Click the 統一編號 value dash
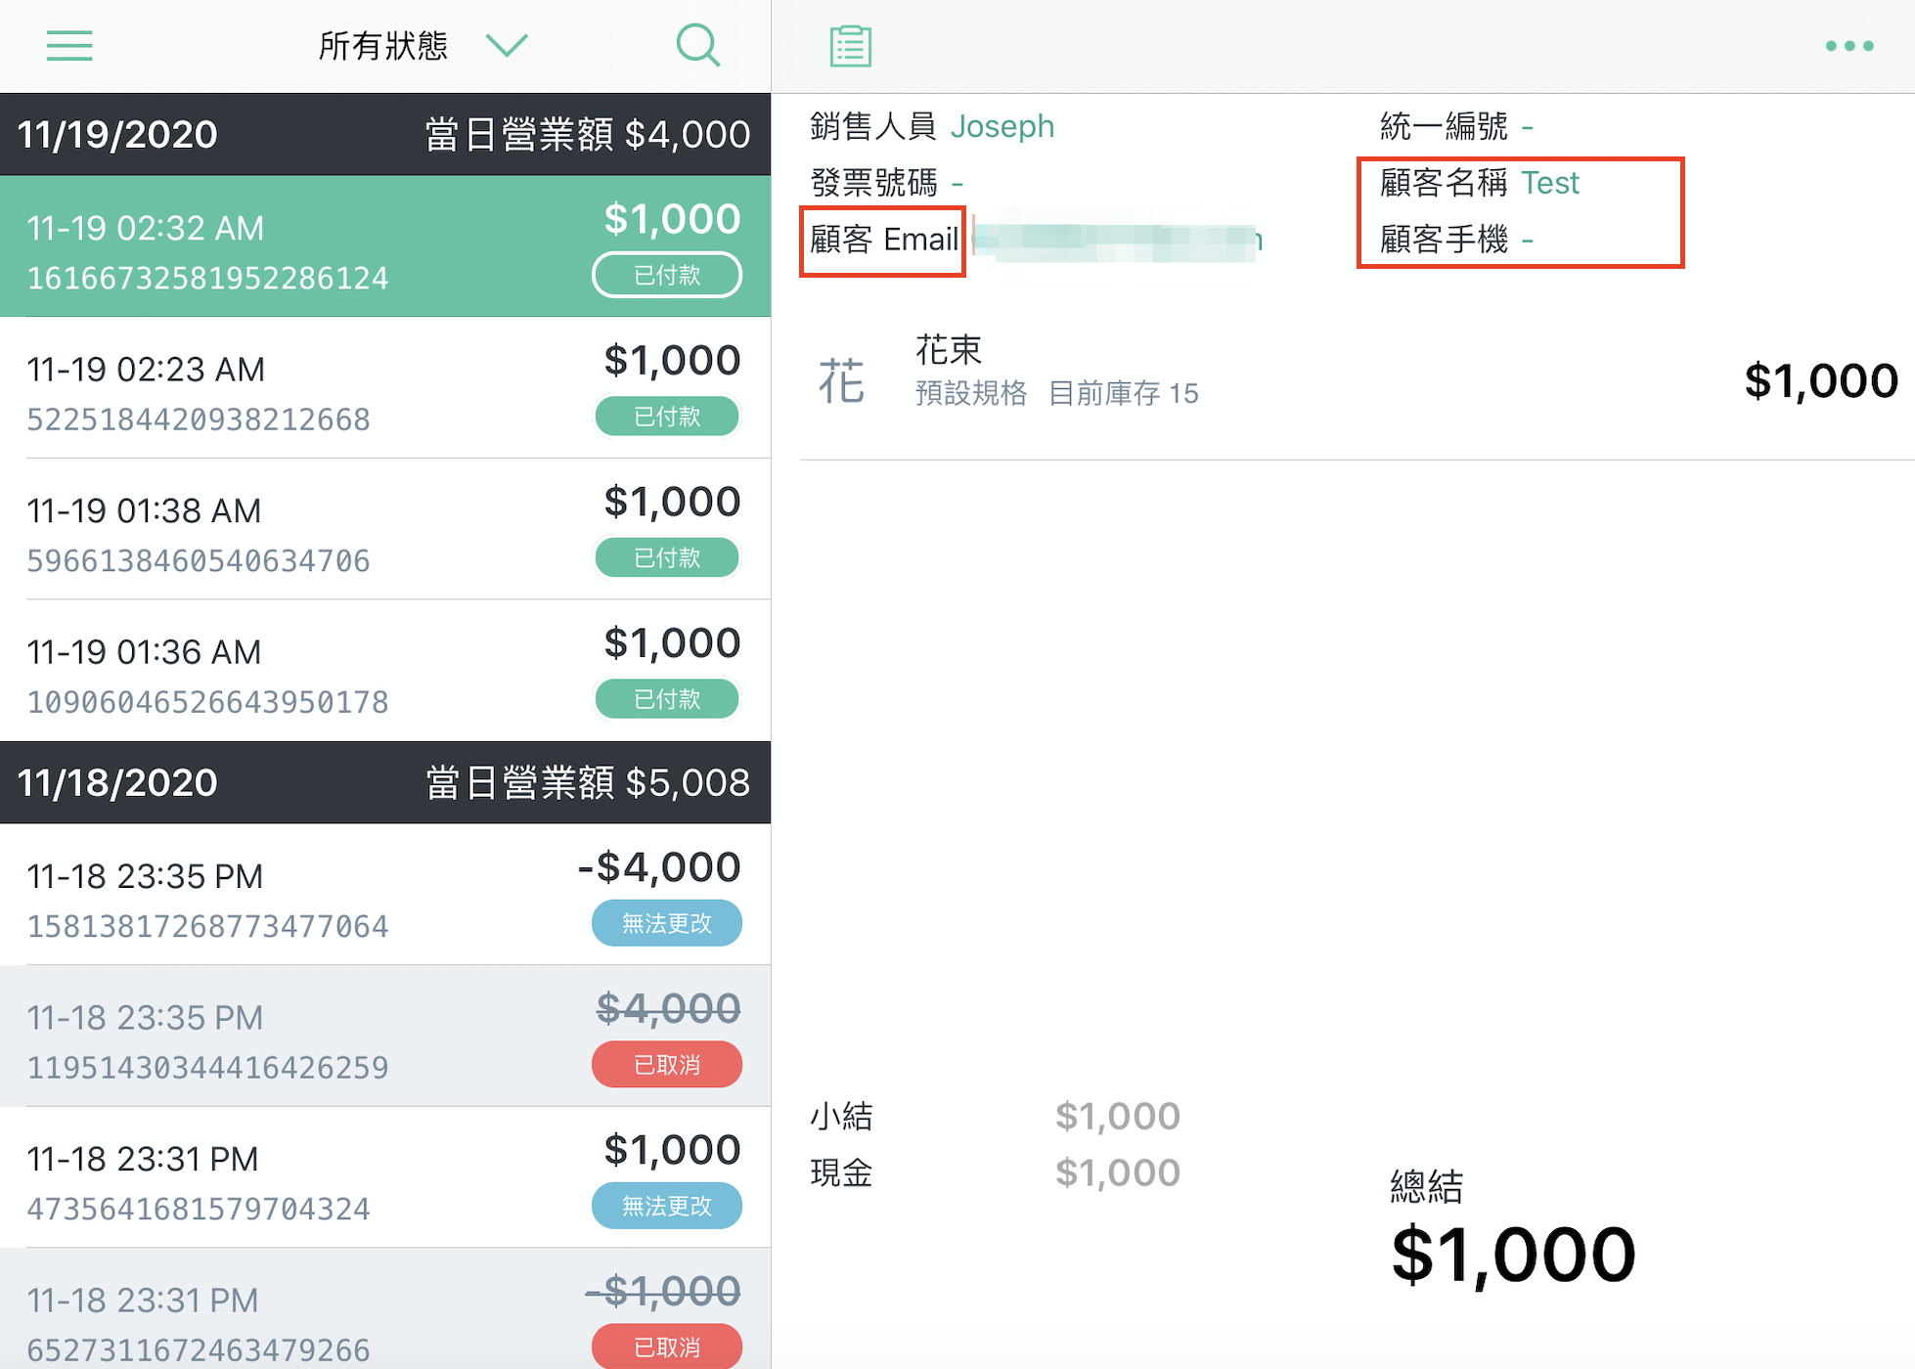This screenshot has width=1915, height=1369. pyautogui.click(x=1528, y=126)
